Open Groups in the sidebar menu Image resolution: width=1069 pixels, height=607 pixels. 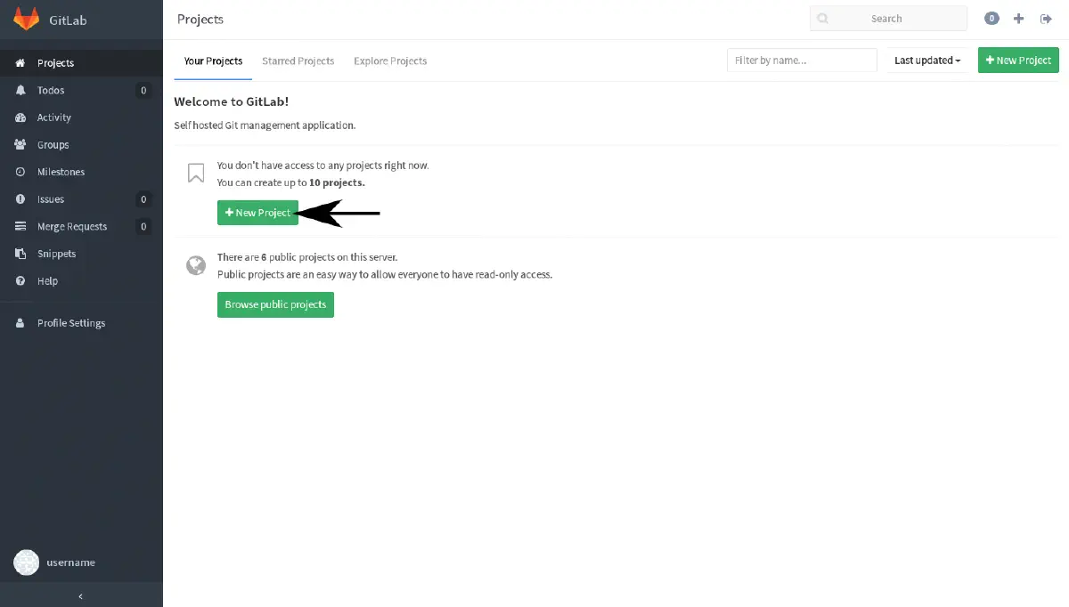pyautogui.click(x=81, y=144)
